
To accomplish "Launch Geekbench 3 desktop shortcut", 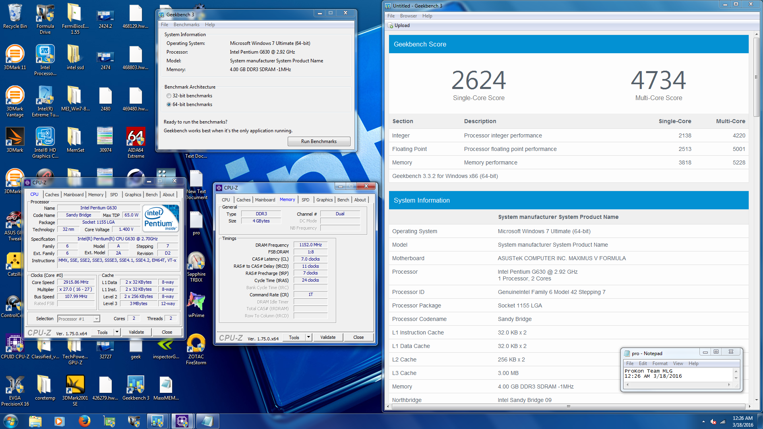I will pyautogui.click(x=136, y=388).
